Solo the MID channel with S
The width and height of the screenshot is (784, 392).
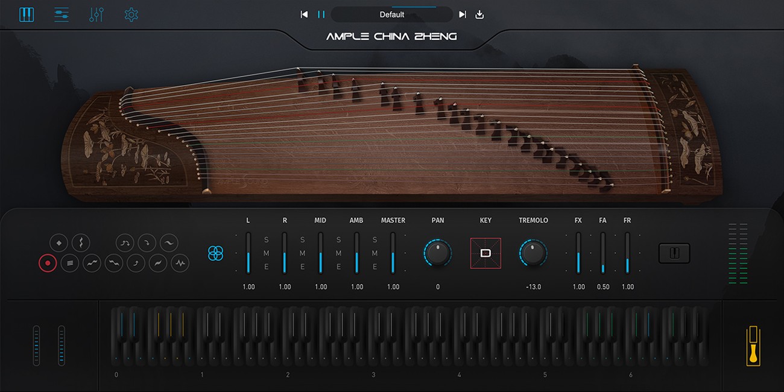[x=339, y=240]
